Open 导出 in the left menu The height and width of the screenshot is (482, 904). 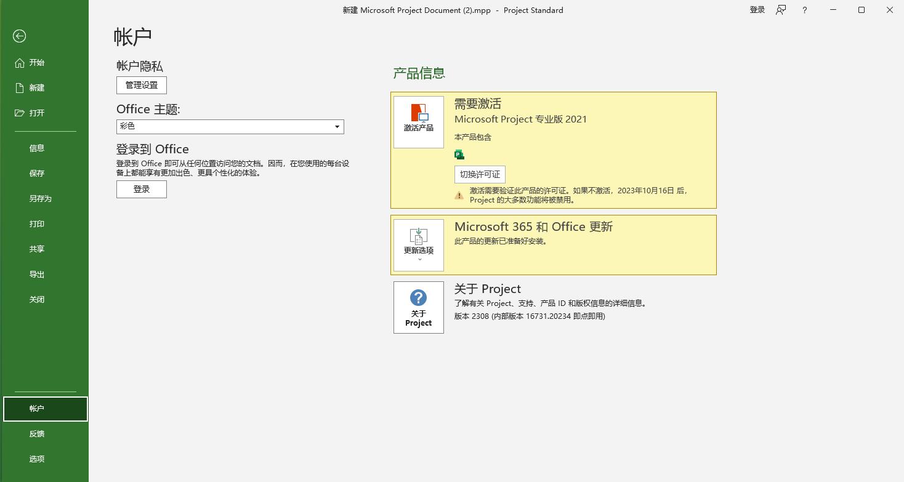37,274
